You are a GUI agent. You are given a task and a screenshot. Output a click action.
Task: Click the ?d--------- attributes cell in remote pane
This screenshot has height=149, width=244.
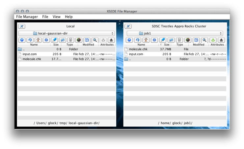click(217, 59)
